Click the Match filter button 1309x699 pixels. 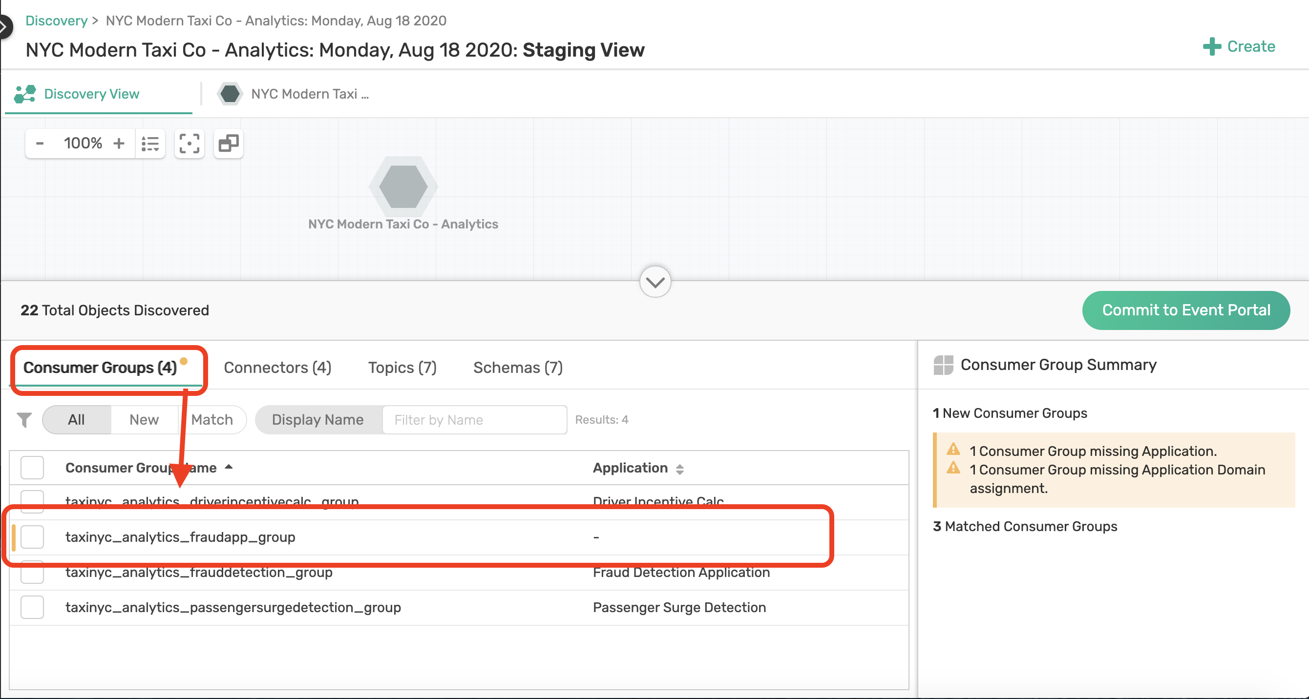point(211,420)
